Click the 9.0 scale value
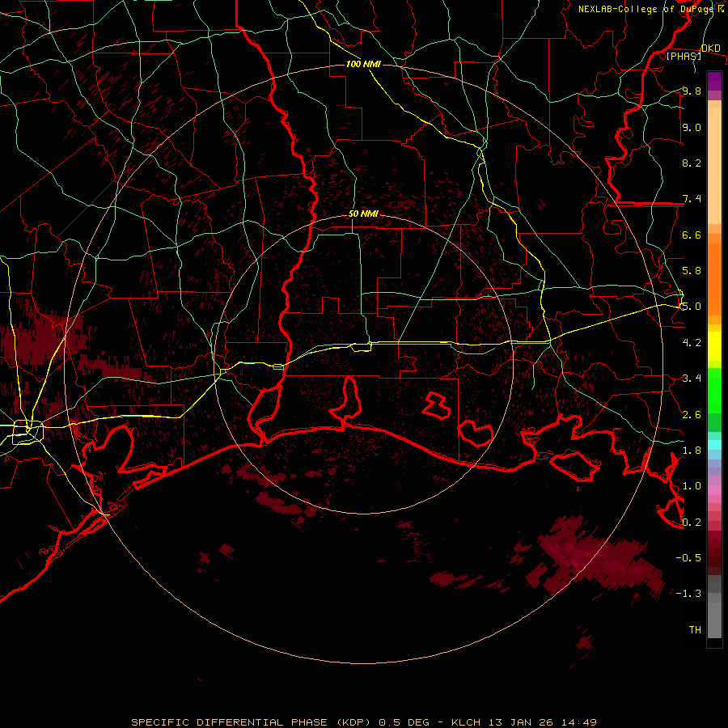The image size is (728, 728). pos(692,127)
